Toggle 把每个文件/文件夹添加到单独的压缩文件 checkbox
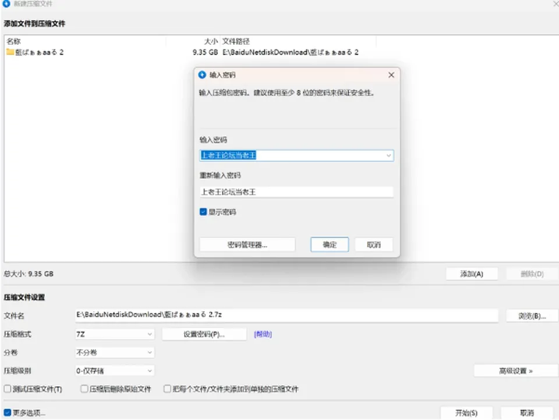This screenshot has height=420, width=559. (167, 389)
